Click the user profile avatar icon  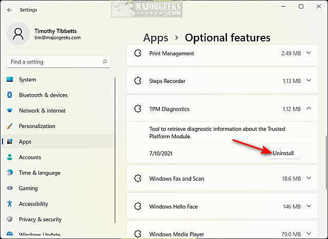click(18, 34)
